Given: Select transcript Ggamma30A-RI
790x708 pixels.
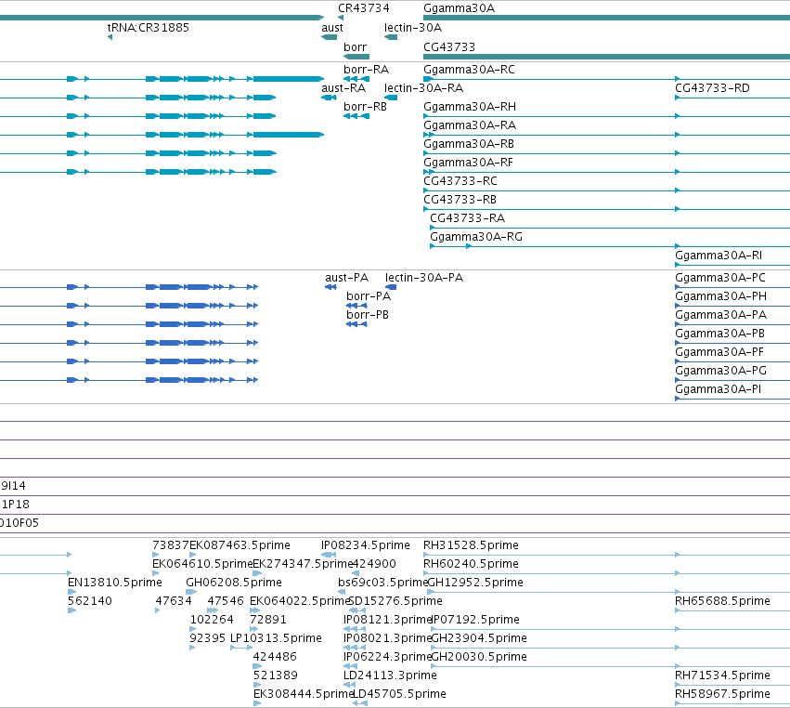Looking at the screenshot, I should 719,256.
